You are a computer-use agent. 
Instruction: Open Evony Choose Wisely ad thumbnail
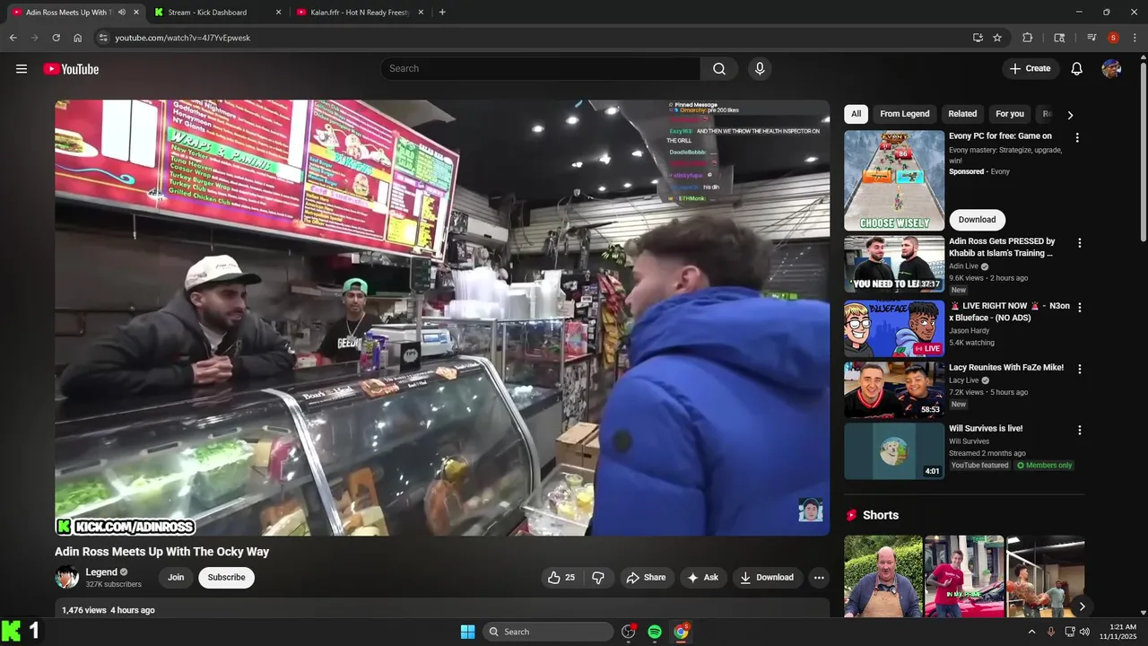click(894, 180)
